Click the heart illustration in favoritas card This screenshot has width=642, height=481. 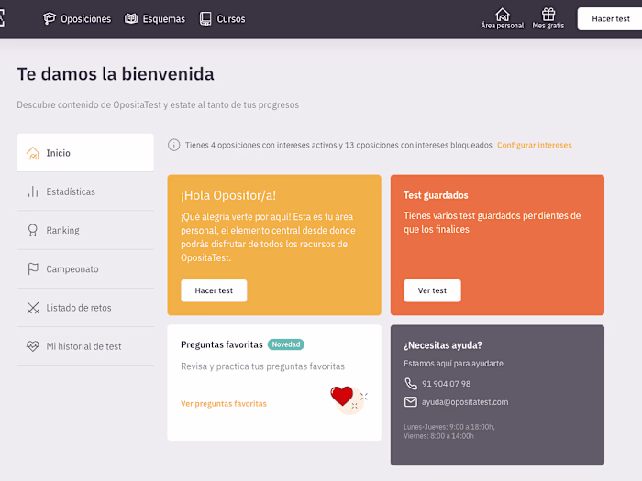tap(343, 397)
